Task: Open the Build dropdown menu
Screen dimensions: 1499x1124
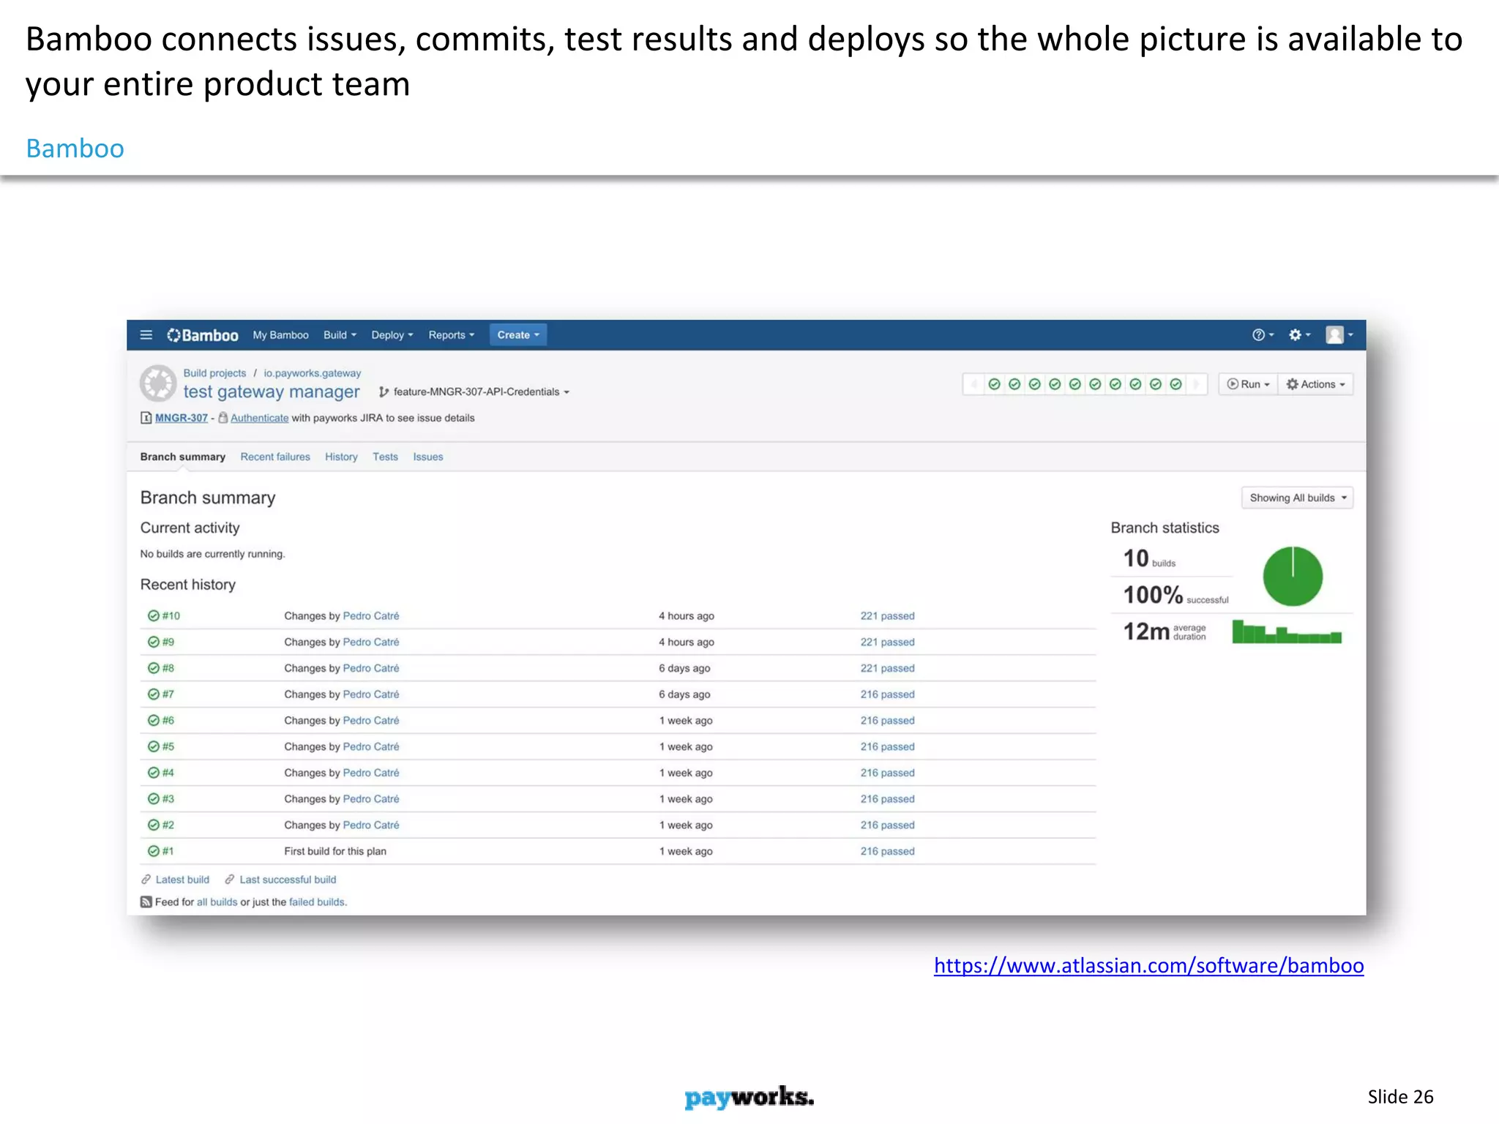Action: click(340, 335)
